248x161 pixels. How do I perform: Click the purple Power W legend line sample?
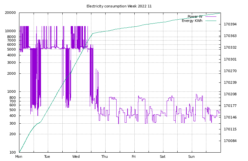(211, 16)
